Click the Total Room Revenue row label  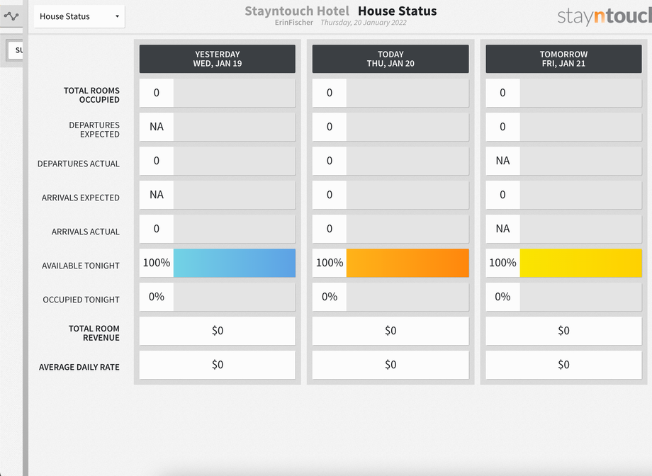point(94,334)
